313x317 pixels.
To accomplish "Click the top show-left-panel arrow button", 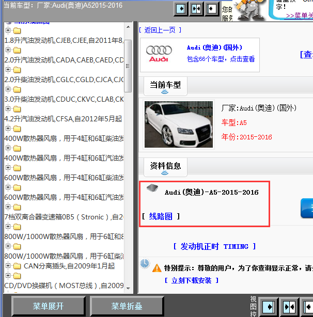I will (181, 9).
